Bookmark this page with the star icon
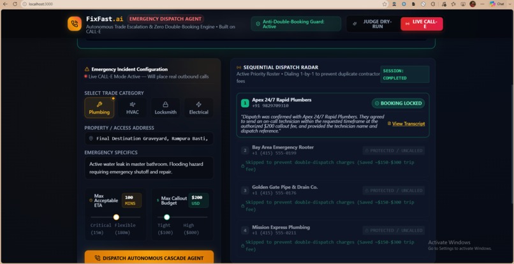514x264 pixels. pos(385,4)
